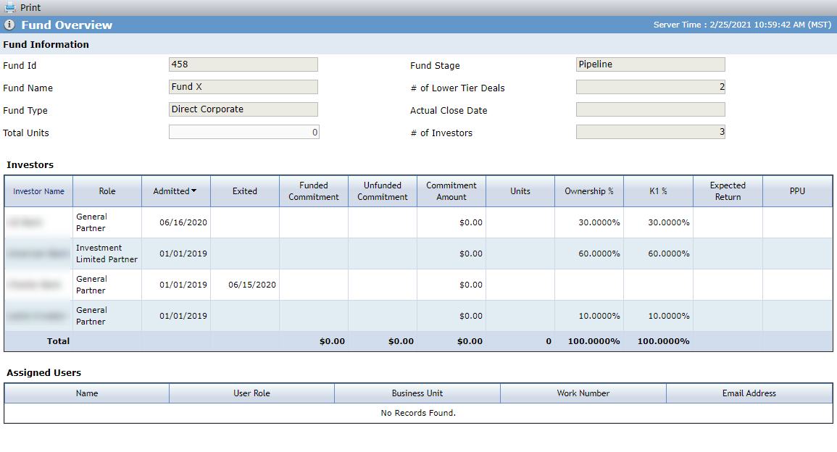
Task: Click the Investors section heading
Action: [30, 165]
